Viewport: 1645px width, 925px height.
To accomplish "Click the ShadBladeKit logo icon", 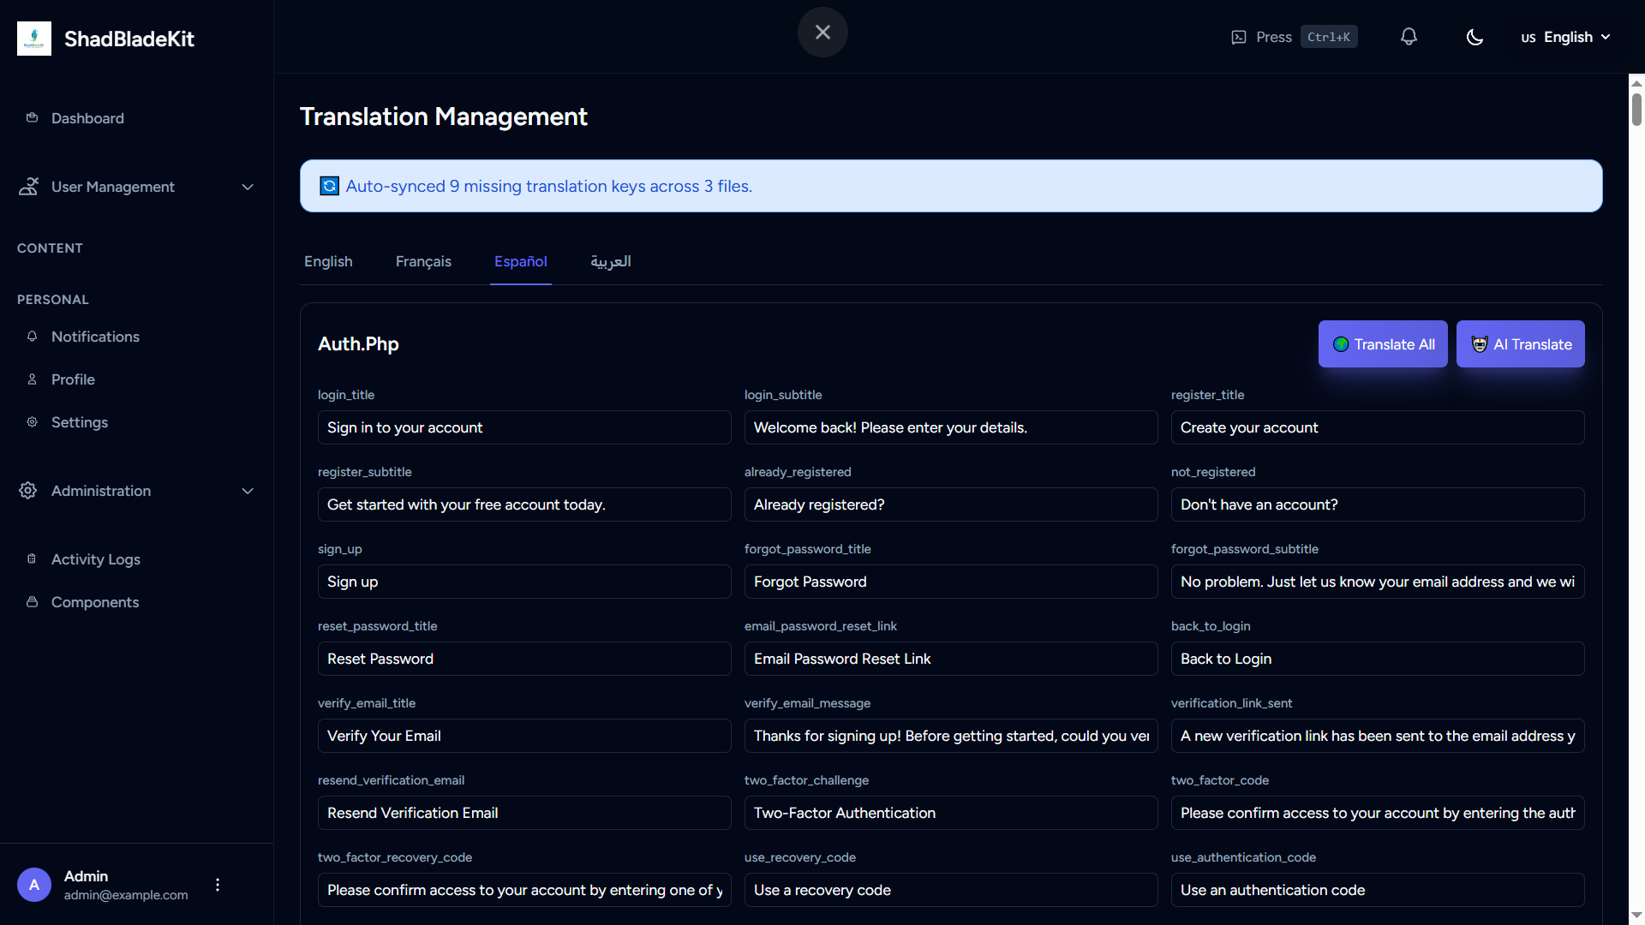I will coord(34,39).
